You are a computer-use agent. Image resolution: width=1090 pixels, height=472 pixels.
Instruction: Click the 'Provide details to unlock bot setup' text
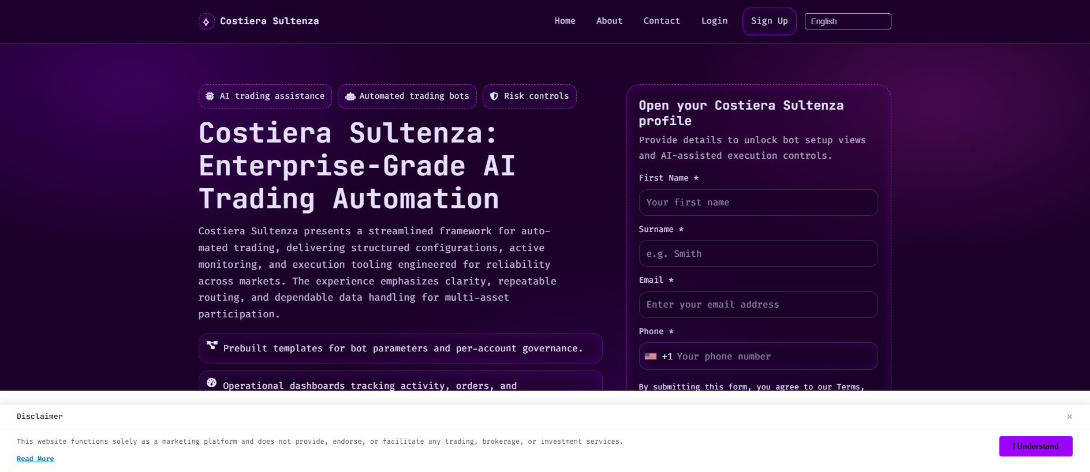click(x=752, y=148)
